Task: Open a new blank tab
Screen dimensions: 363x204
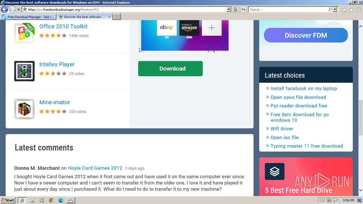Action: (117, 17)
